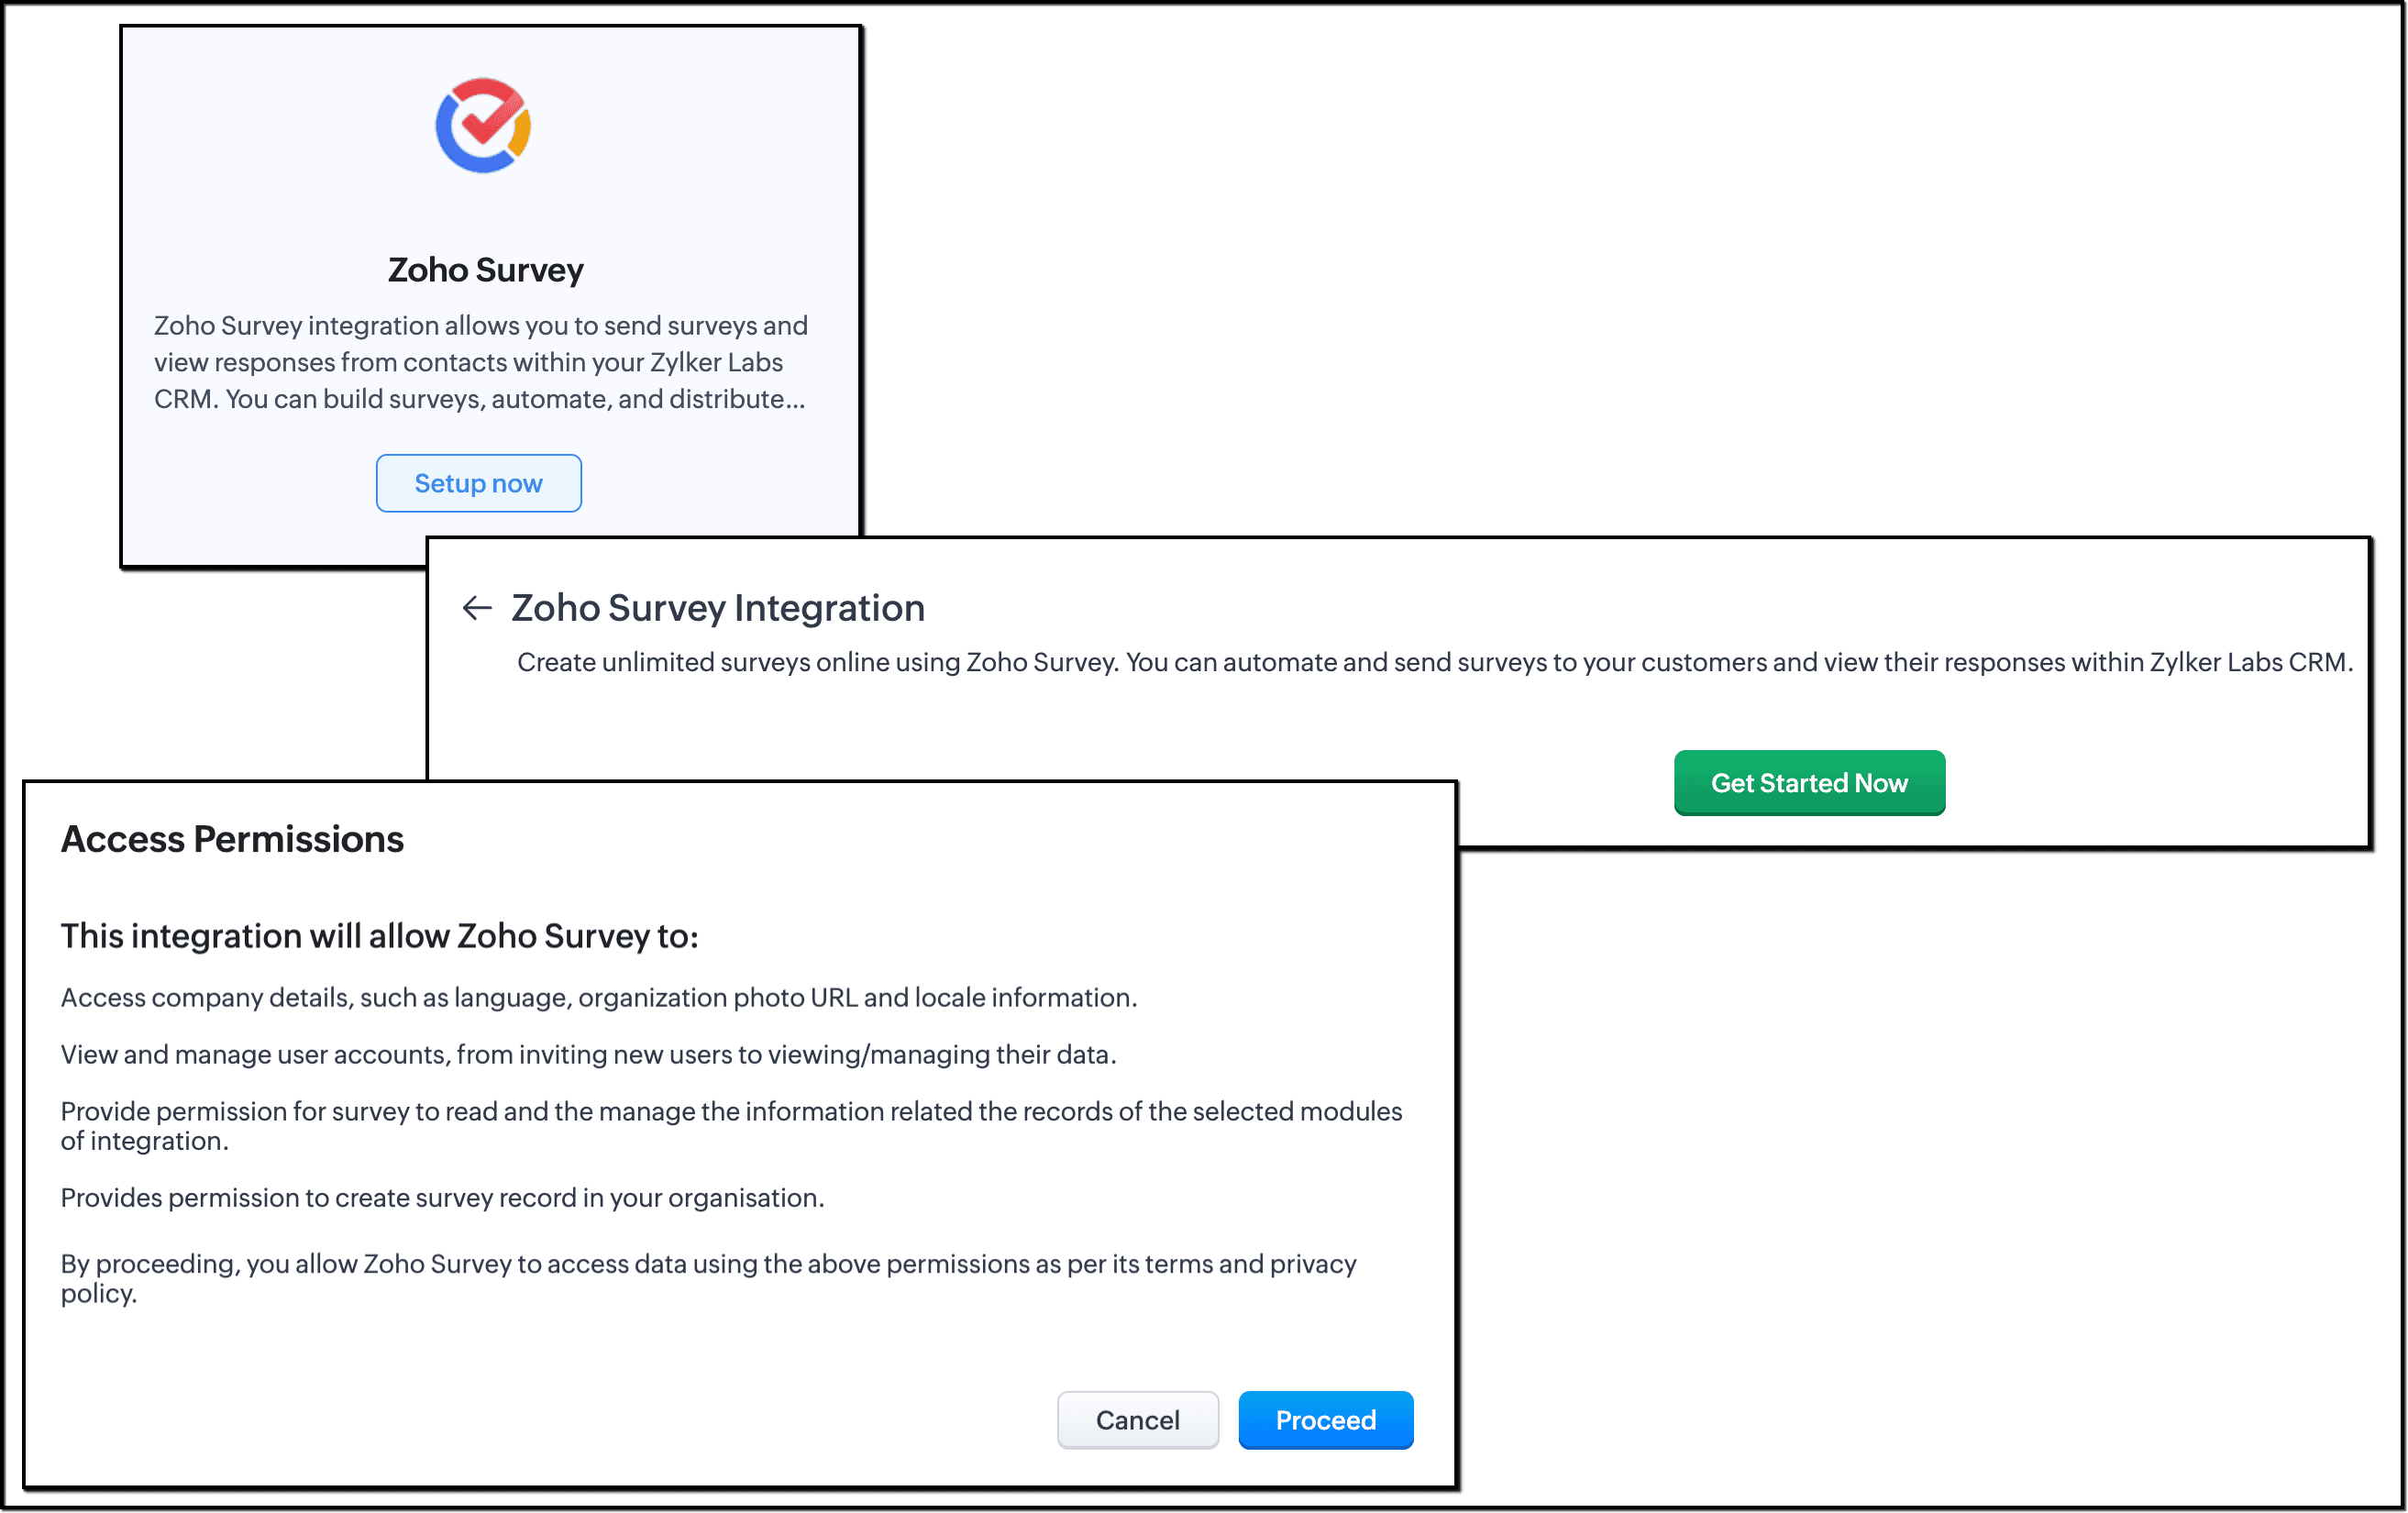Click Proceed to grant access permissions

tap(1325, 1420)
